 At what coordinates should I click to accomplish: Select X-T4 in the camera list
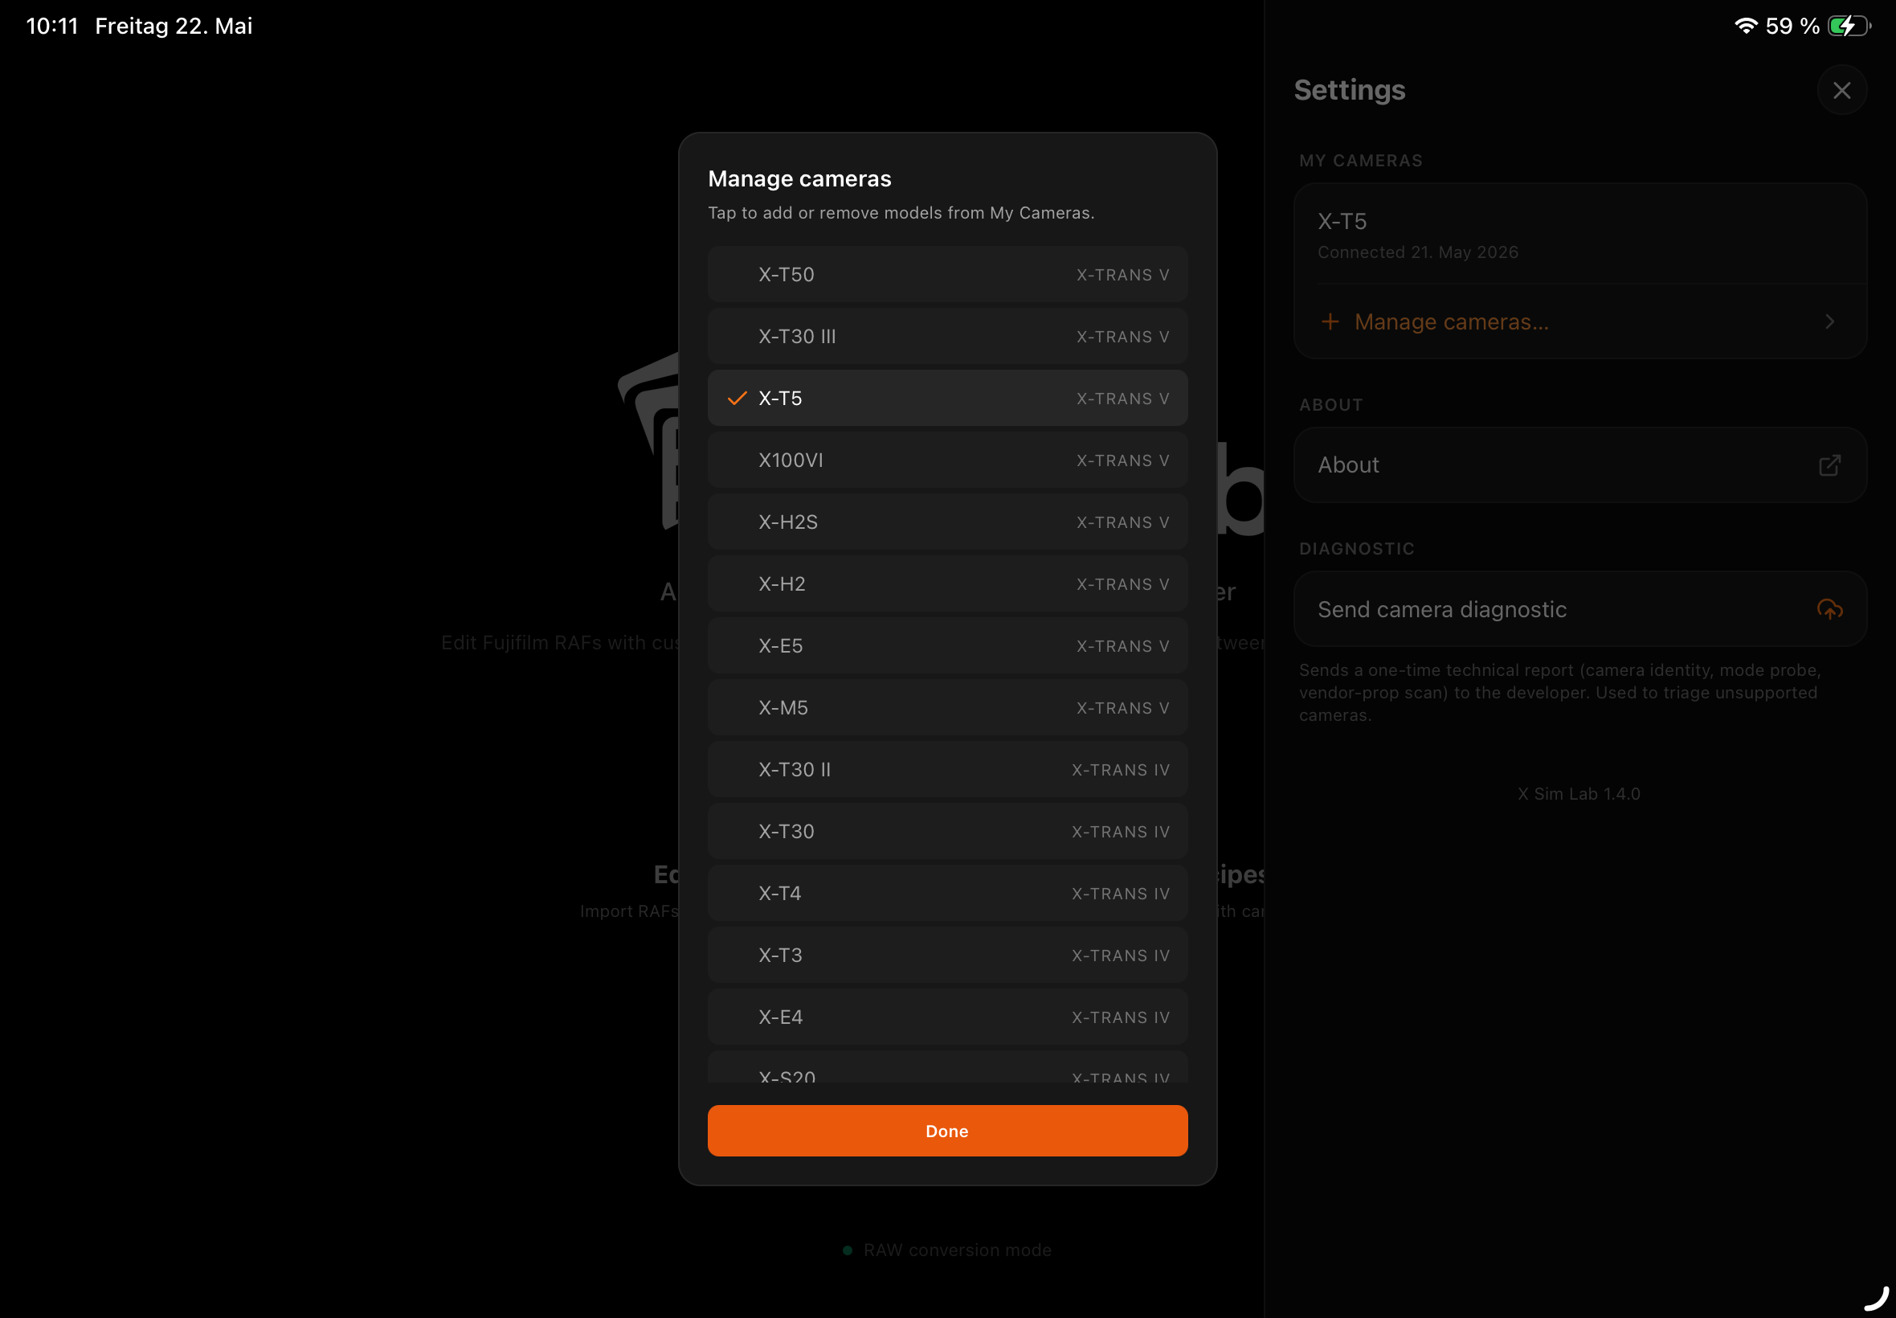tap(947, 894)
